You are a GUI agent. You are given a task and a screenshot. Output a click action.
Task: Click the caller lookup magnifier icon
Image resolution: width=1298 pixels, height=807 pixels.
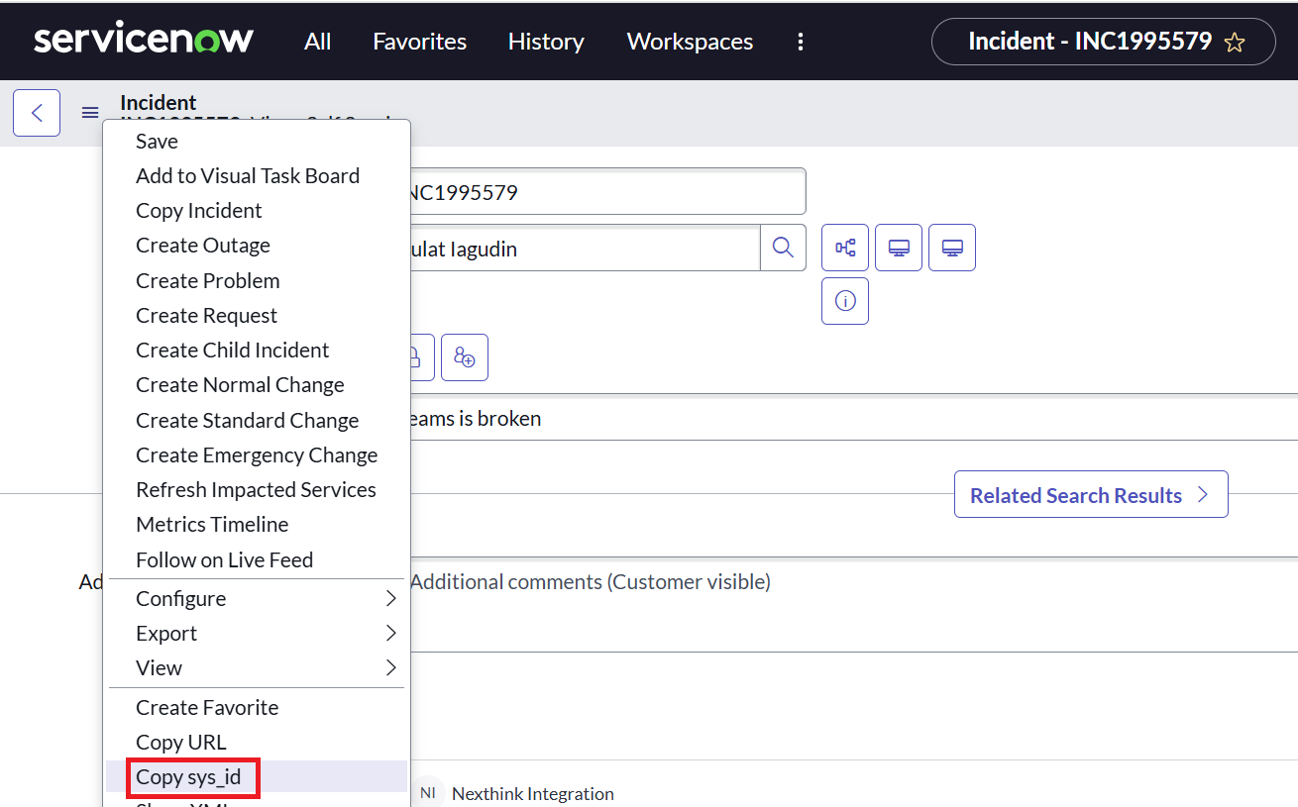click(x=783, y=249)
